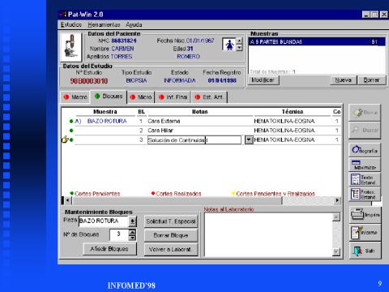Image resolution: width=389 pixels, height=292 pixels.
Task: Open the Notas dropdown arrow on row 3
Action: point(249,140)
